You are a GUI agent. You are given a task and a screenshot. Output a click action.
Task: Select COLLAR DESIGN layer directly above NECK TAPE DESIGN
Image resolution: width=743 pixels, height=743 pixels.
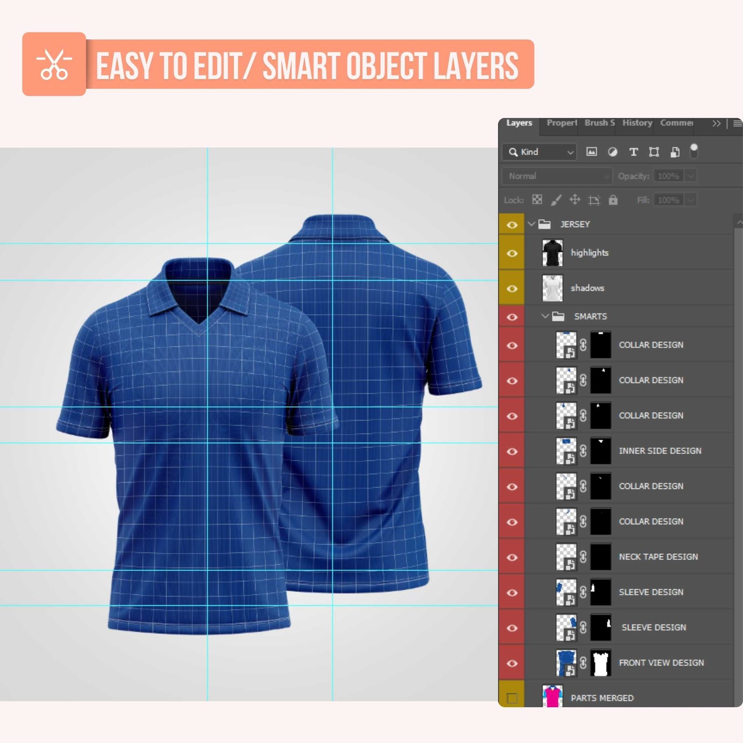pos(651,521)
